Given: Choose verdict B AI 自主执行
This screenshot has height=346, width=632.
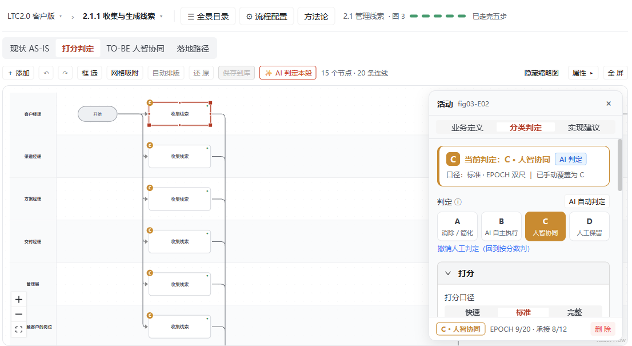Looking at the screenshot, I should point(501,226).
